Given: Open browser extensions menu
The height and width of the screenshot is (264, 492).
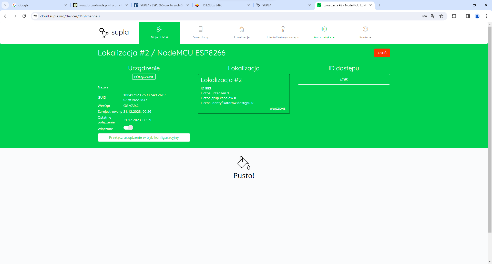Looking at the screenshot, I should pos(454,16).
